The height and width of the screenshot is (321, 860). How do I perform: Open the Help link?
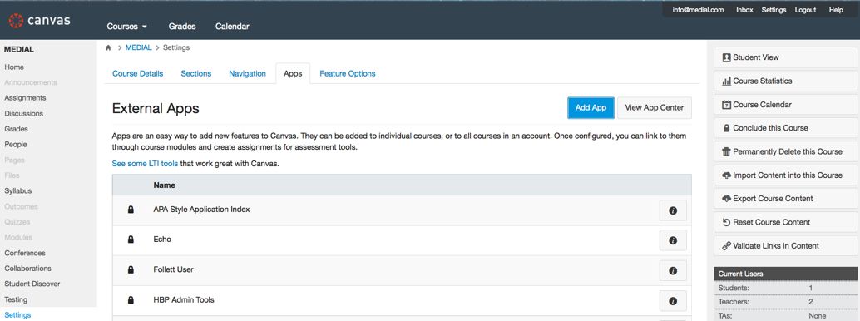point(836,10)
